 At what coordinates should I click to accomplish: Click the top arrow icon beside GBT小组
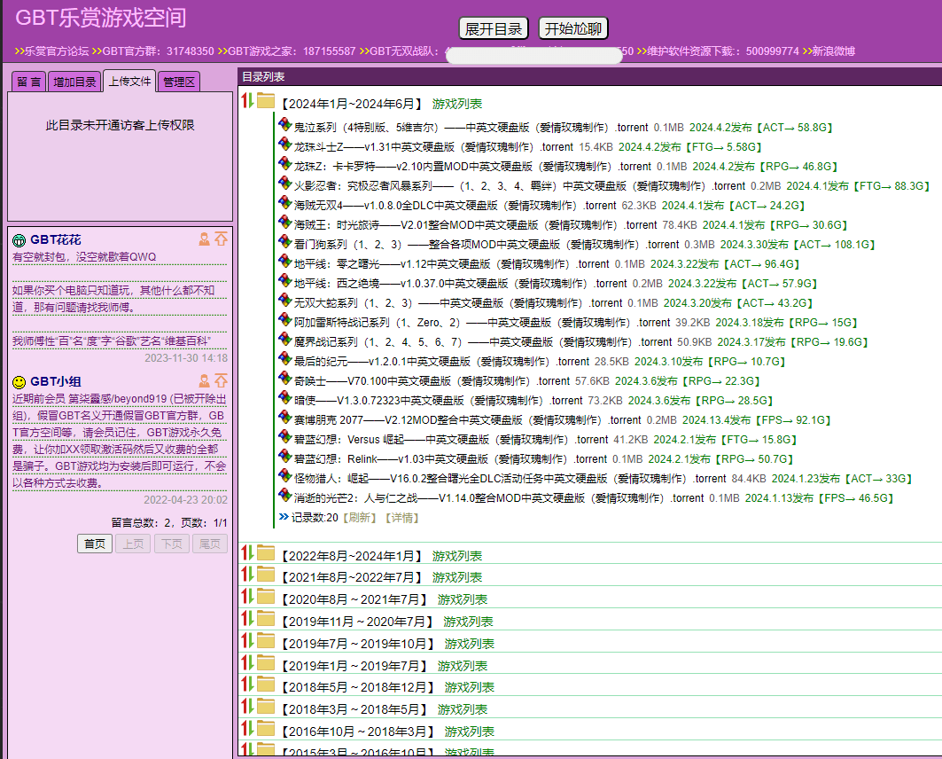pyautogui.click(x=221, y=379)
